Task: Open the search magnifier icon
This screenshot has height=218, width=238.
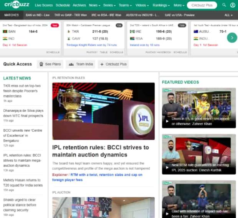Action: coord(224,5)
